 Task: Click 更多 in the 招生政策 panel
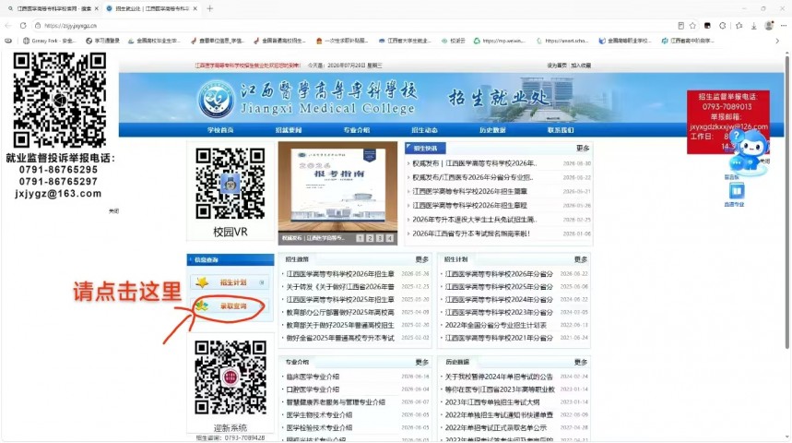[x=421, y=259]
